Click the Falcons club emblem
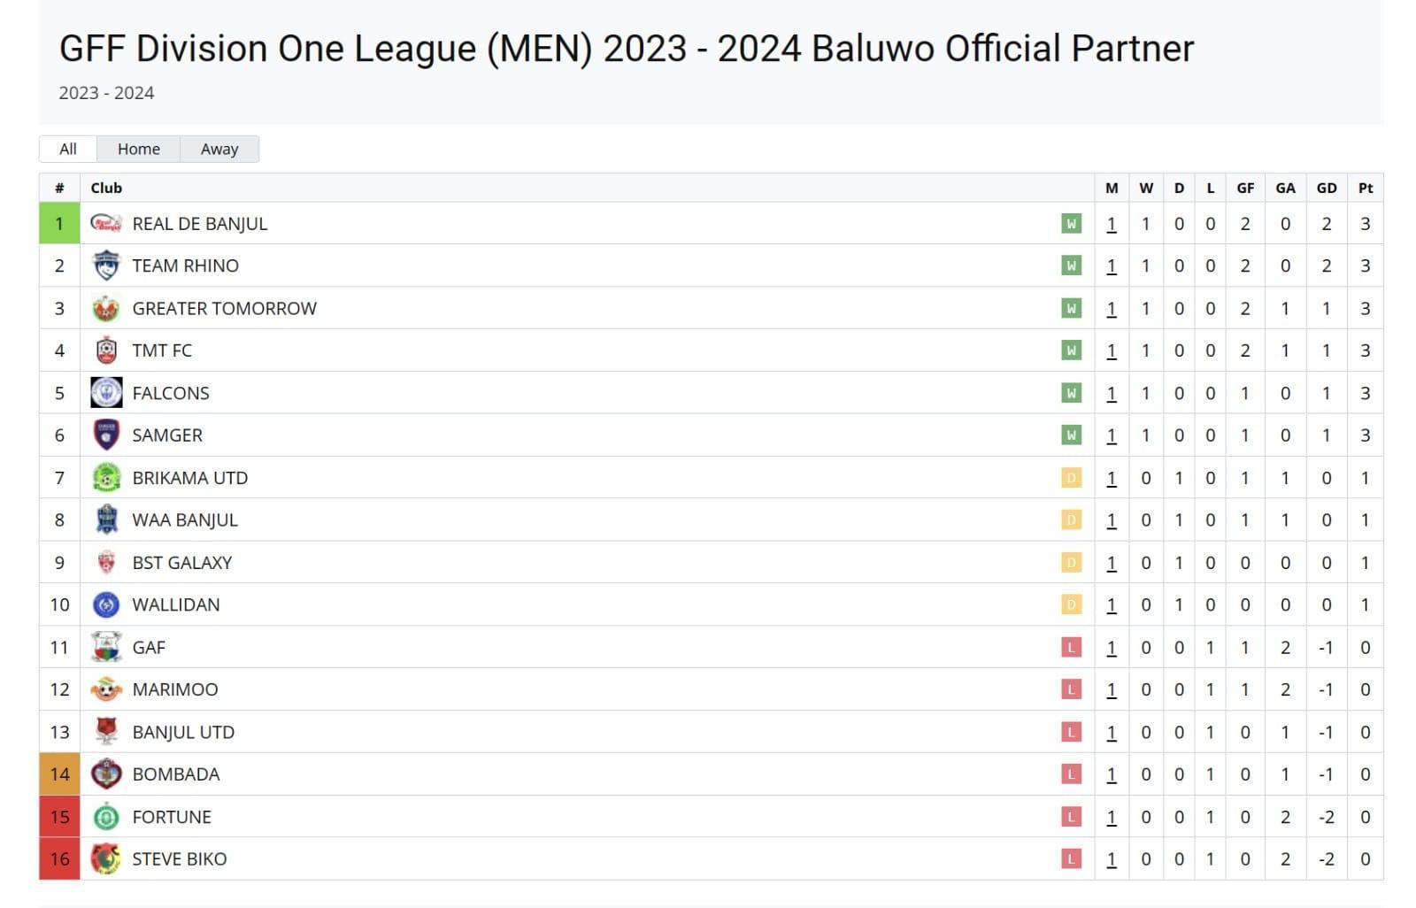Image resolution: width=1416 pixels, height=908 pixels. (105, 392)
